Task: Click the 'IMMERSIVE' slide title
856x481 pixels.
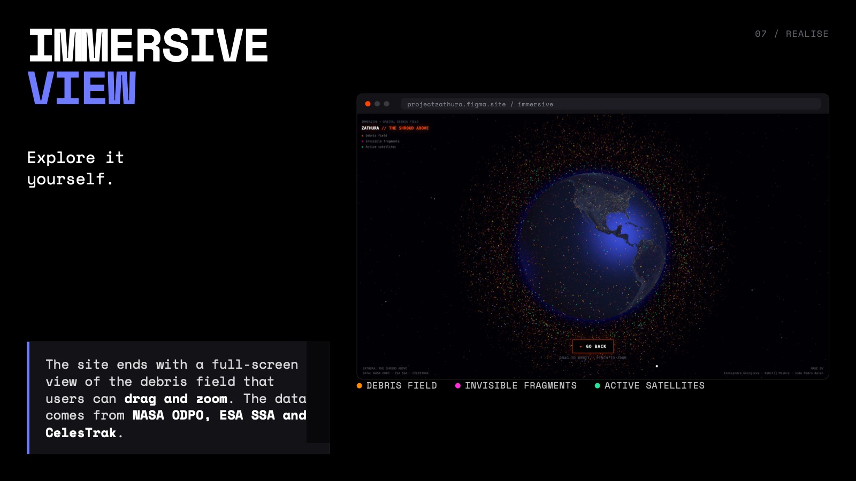Action: 148,46
